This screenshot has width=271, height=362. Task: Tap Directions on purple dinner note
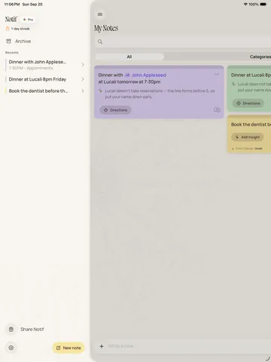tap(115, 110)
